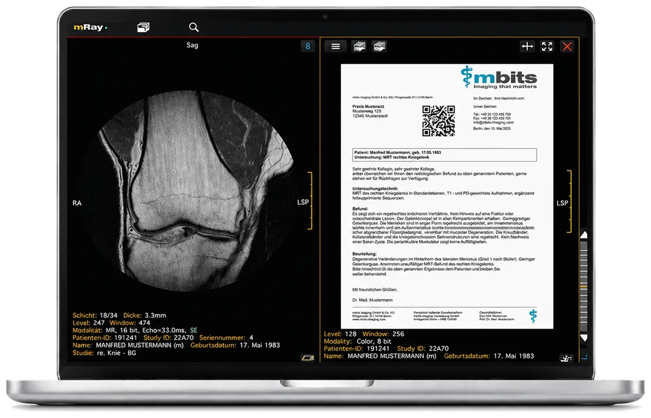Open the search magnifier in top bar
The image size is (651, 418).
tap(194, 27)
